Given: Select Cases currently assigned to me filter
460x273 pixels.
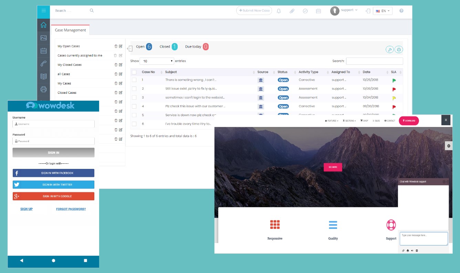Looking at the screenshot, I should [x=80, y=55].
